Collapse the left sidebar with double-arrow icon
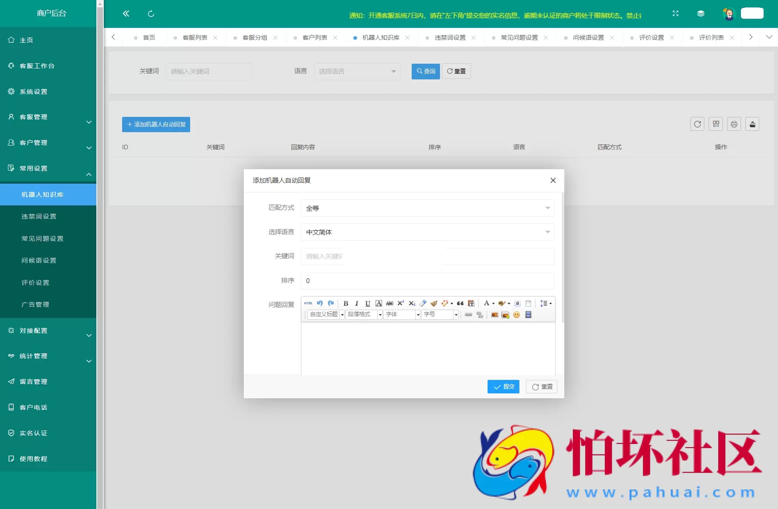 (126, 14)
